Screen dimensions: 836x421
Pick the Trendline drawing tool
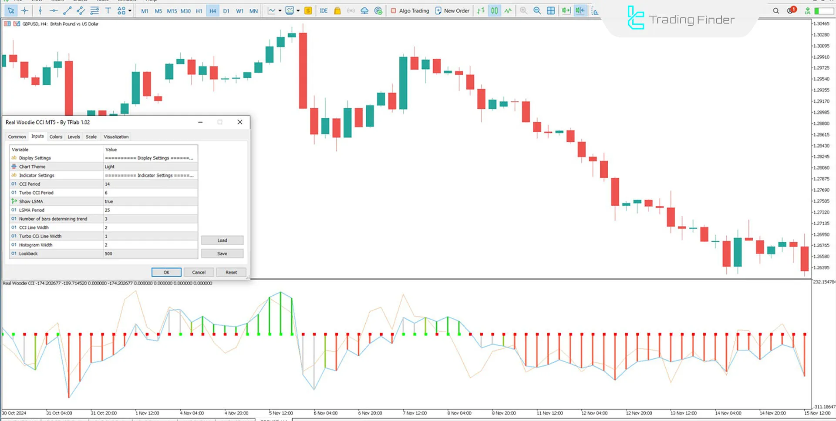[67, 10]
